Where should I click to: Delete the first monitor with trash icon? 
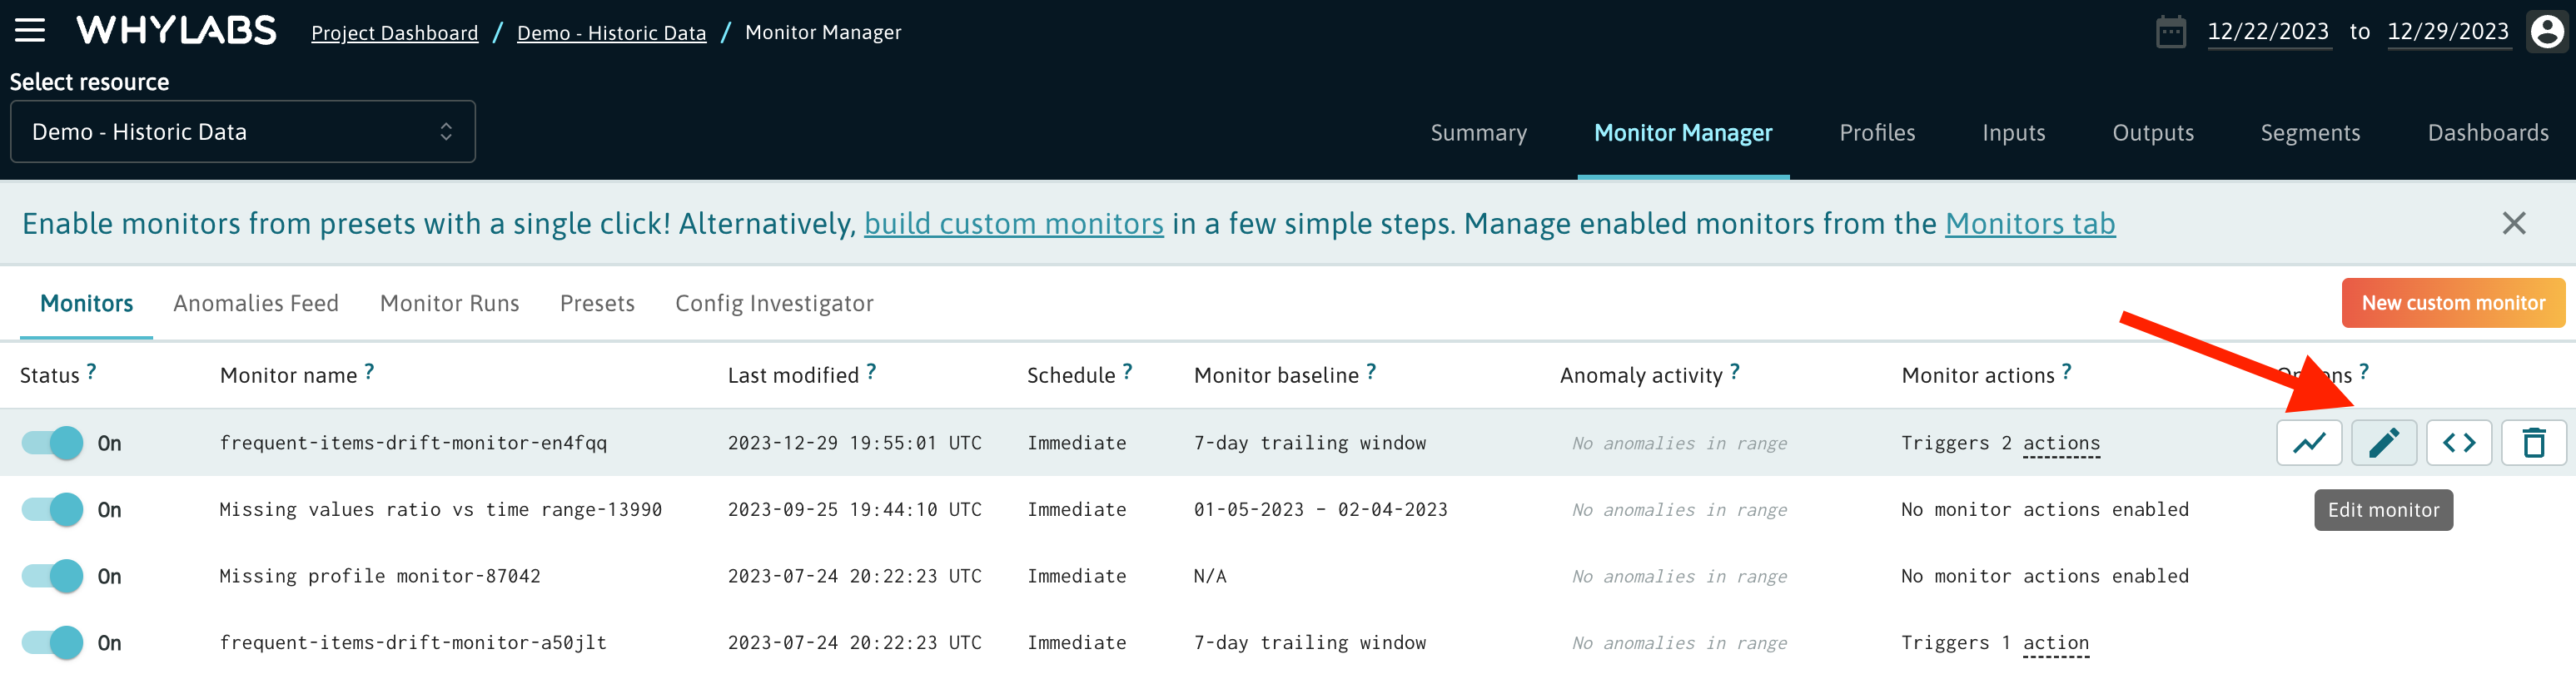tap(2533, 443)
